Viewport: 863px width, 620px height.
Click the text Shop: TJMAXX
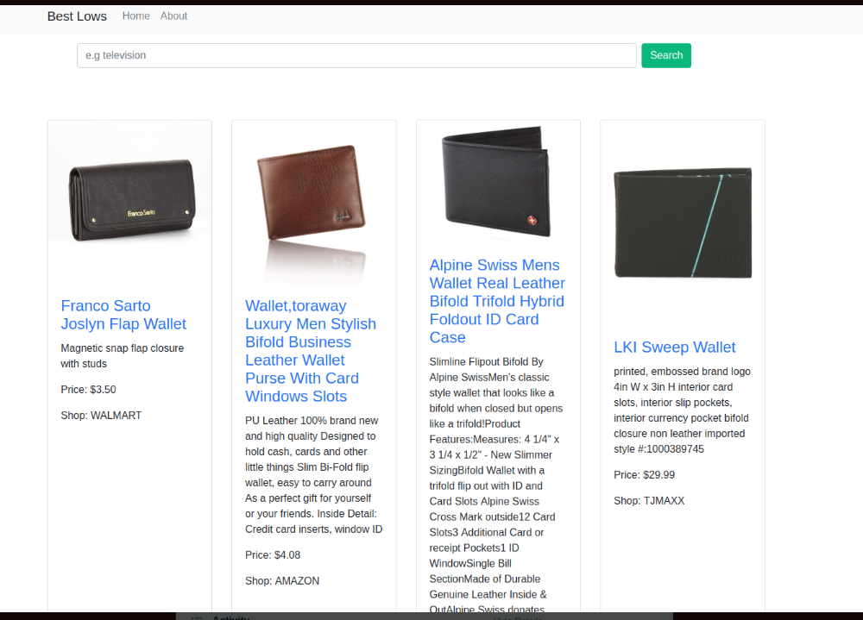[649, 501]
